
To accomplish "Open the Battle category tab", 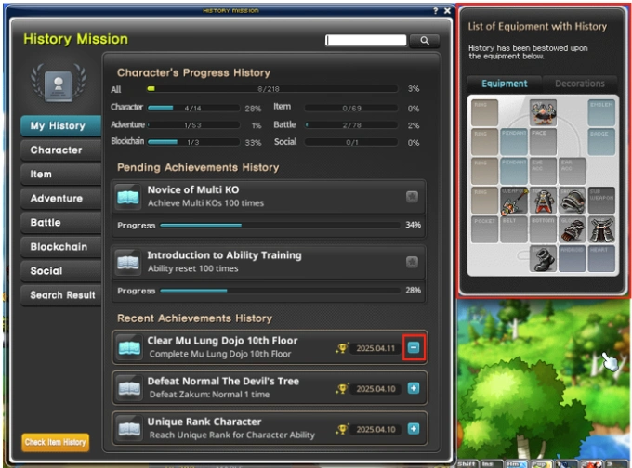I will [x=60, y=222].
